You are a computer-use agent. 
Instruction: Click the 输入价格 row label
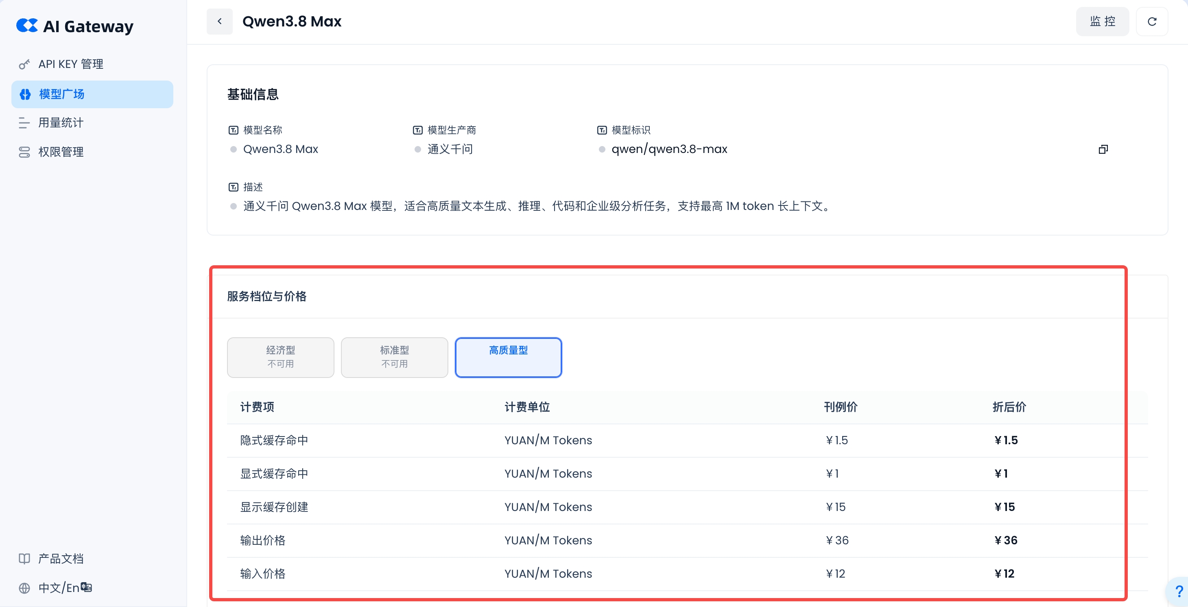[x=262, y=573]
